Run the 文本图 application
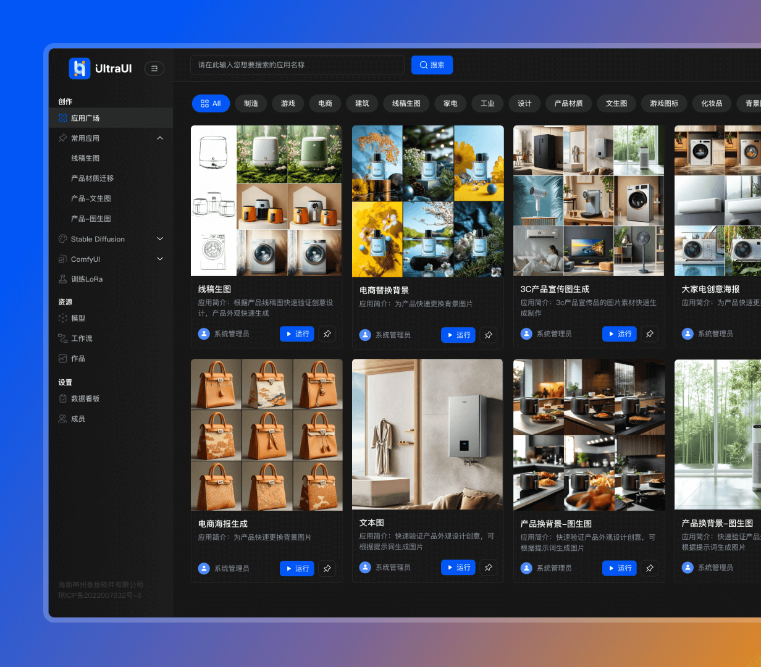This screenshot has height=667, width=761. tap(458, 568)
